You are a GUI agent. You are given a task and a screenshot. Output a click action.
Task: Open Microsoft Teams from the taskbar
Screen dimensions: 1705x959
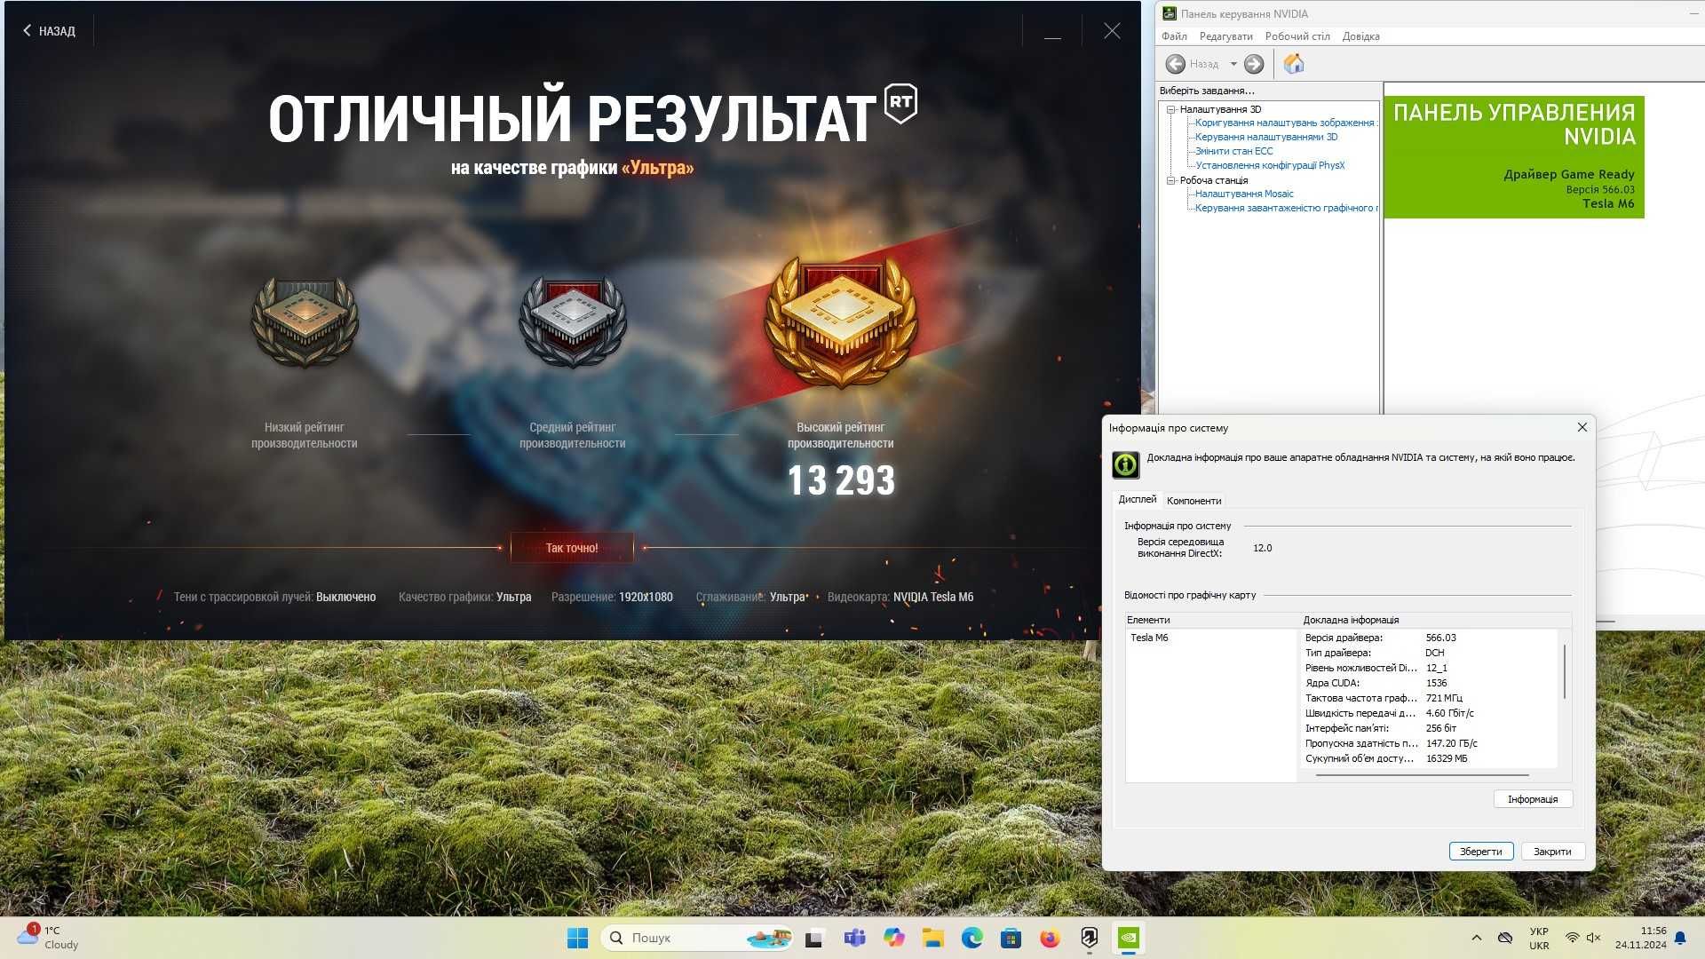point(854,938)
